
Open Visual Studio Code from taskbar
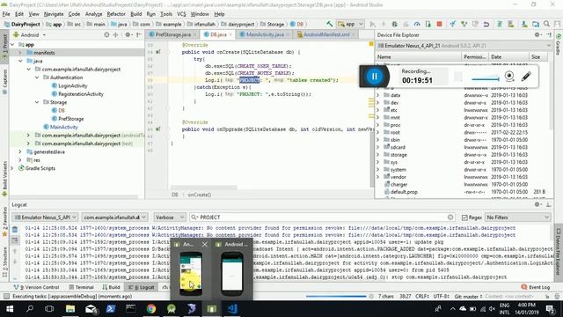[x=232, y=309]
